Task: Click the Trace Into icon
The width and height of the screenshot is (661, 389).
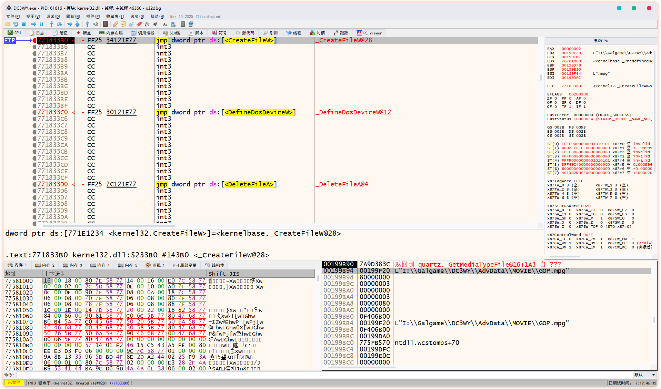Action: tap(69, 24)
